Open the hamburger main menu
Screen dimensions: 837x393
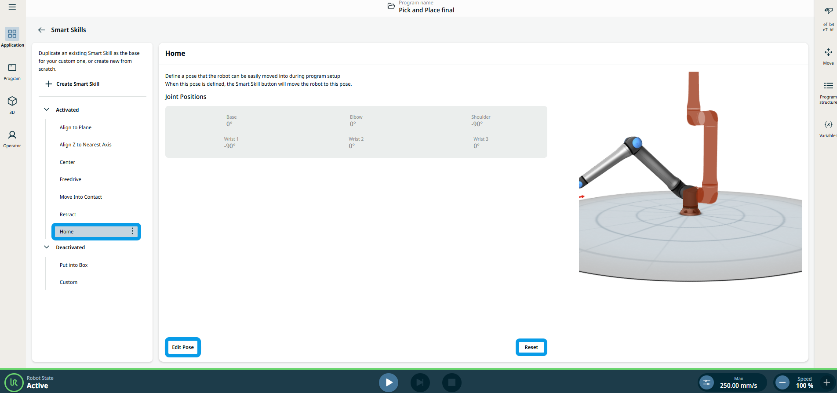(x=12, y=7)
